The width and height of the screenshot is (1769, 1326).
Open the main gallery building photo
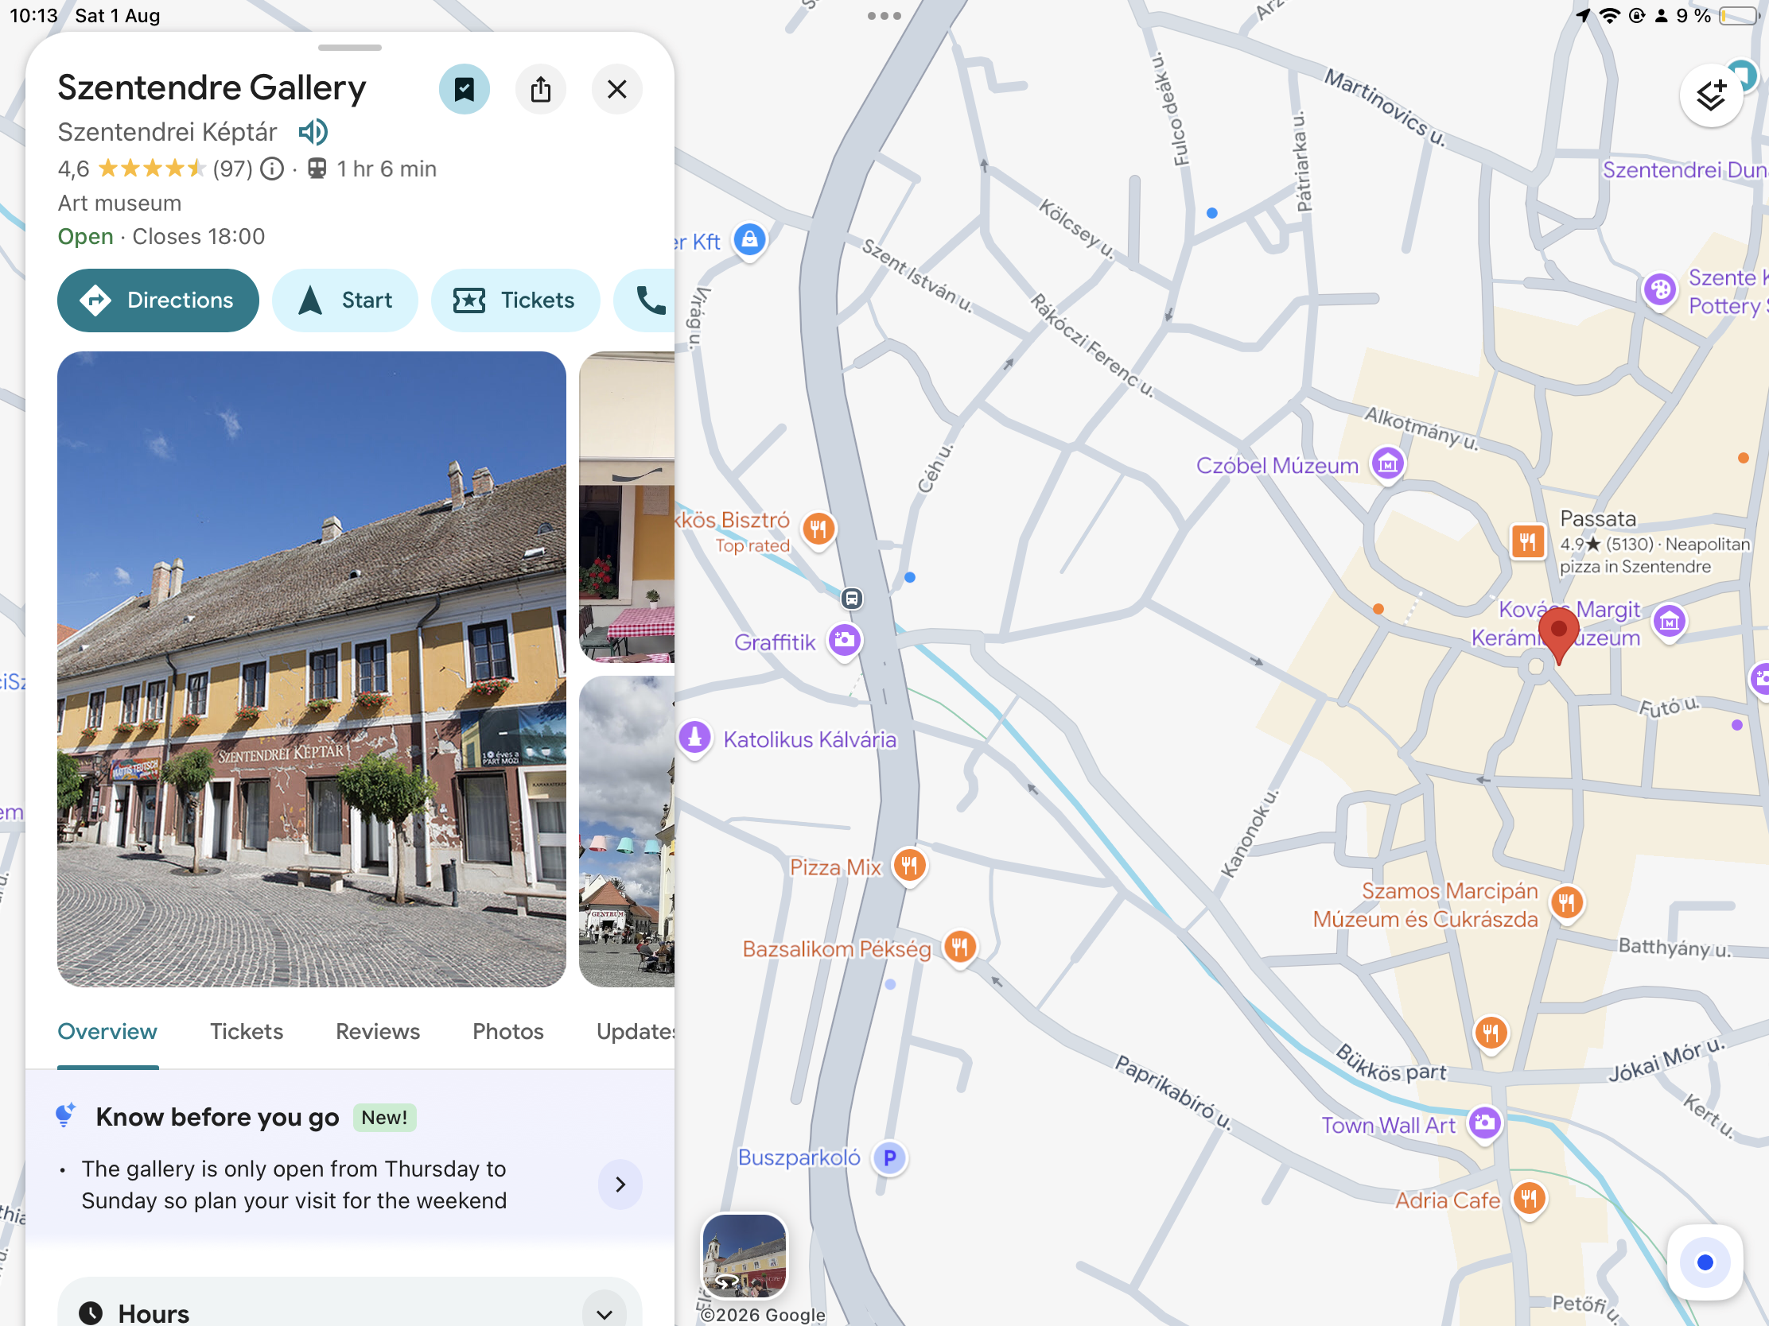click(312, 669)
